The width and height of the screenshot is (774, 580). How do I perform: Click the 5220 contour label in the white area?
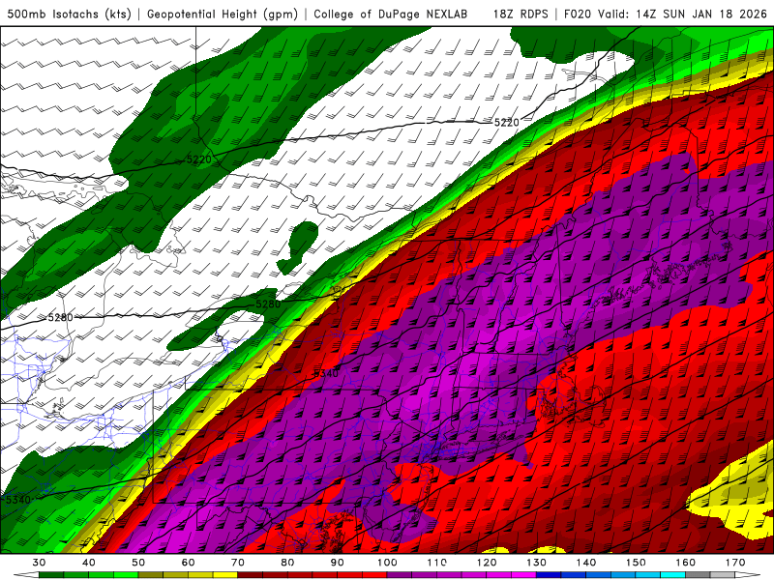click(x=506, y=123)
